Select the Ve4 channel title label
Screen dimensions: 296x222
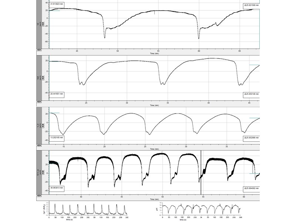pos(38,78)
